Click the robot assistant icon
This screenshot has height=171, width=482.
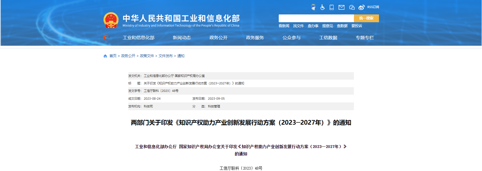click(x=313, y=7)
